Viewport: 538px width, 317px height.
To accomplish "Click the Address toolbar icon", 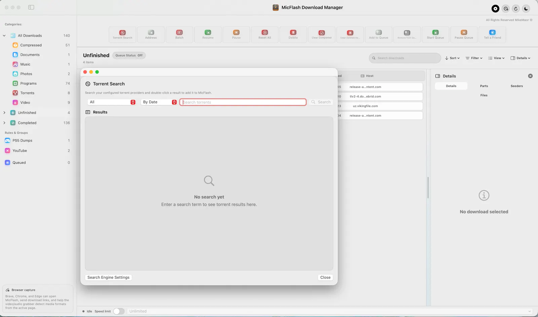I will tap(151, 35).
